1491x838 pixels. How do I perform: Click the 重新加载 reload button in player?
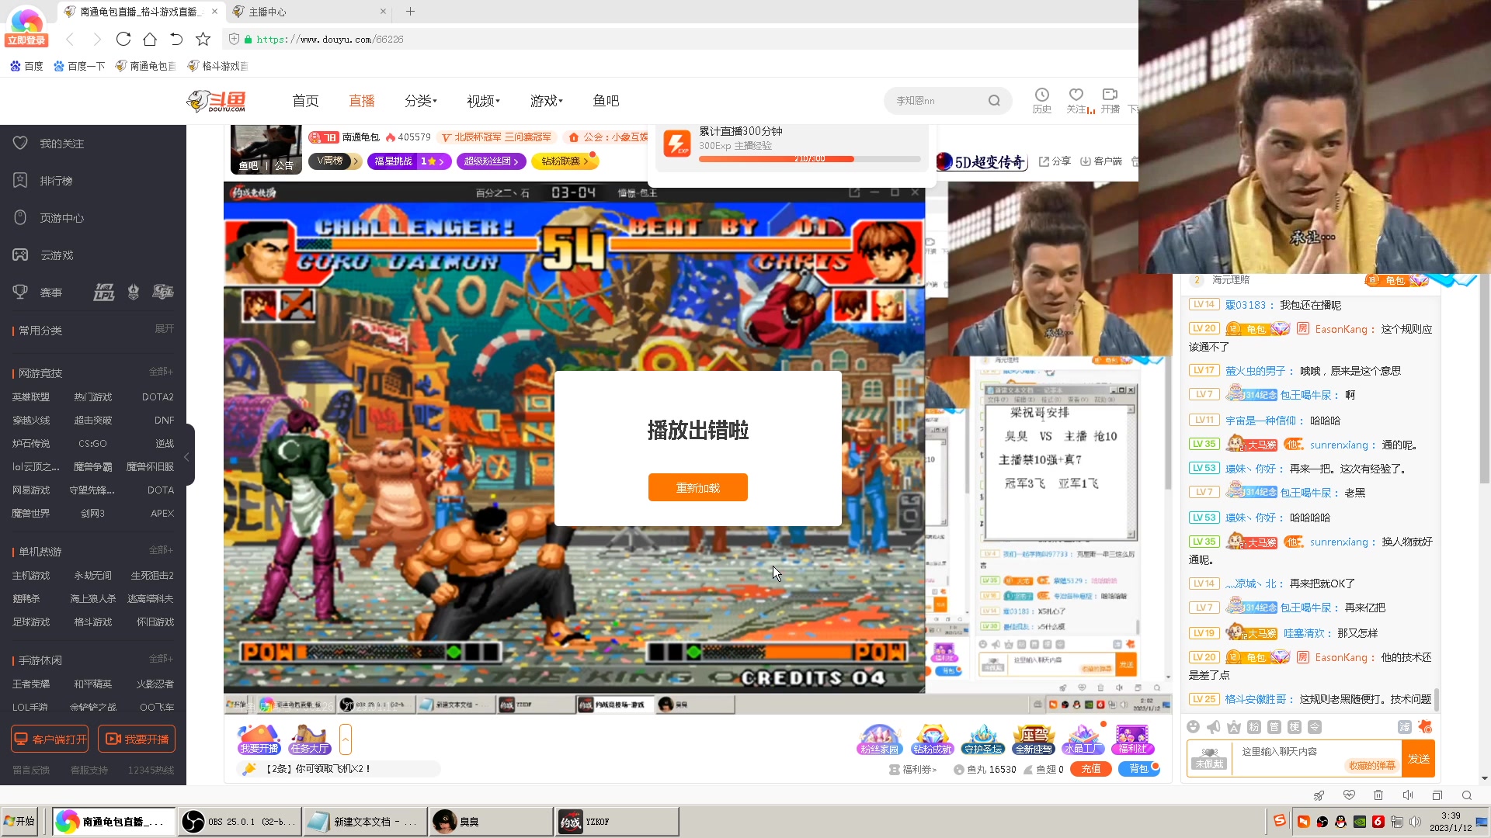[697, 488]
